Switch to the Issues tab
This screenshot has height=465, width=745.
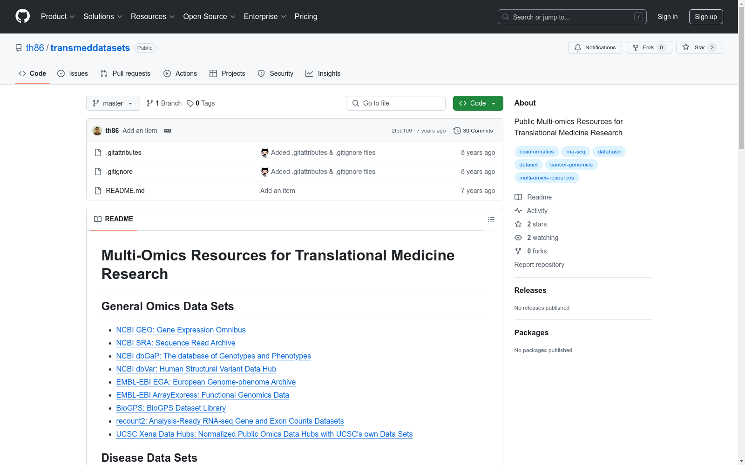73,73
